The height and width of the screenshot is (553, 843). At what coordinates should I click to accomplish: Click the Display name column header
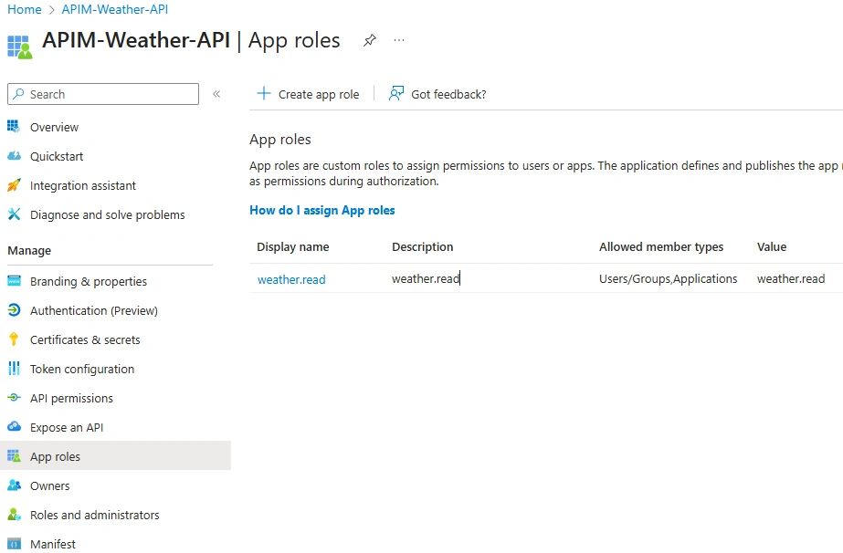point(293,246)
